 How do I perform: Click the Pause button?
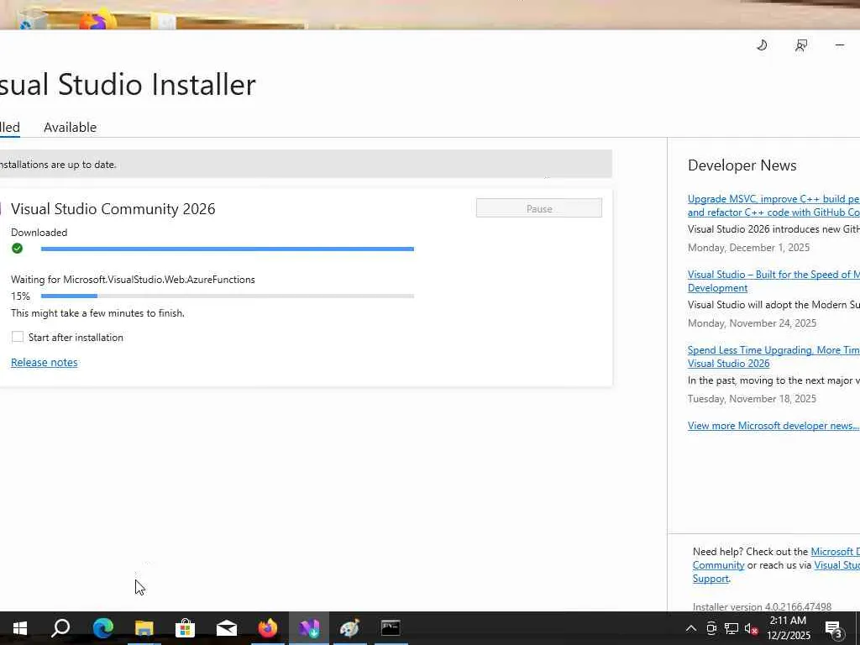click(x=538, y=208)
